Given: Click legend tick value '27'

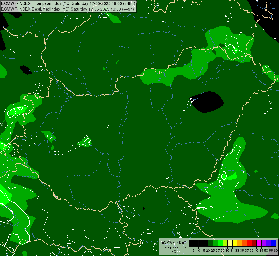Looking at the screenshot, I should (218, 251).
